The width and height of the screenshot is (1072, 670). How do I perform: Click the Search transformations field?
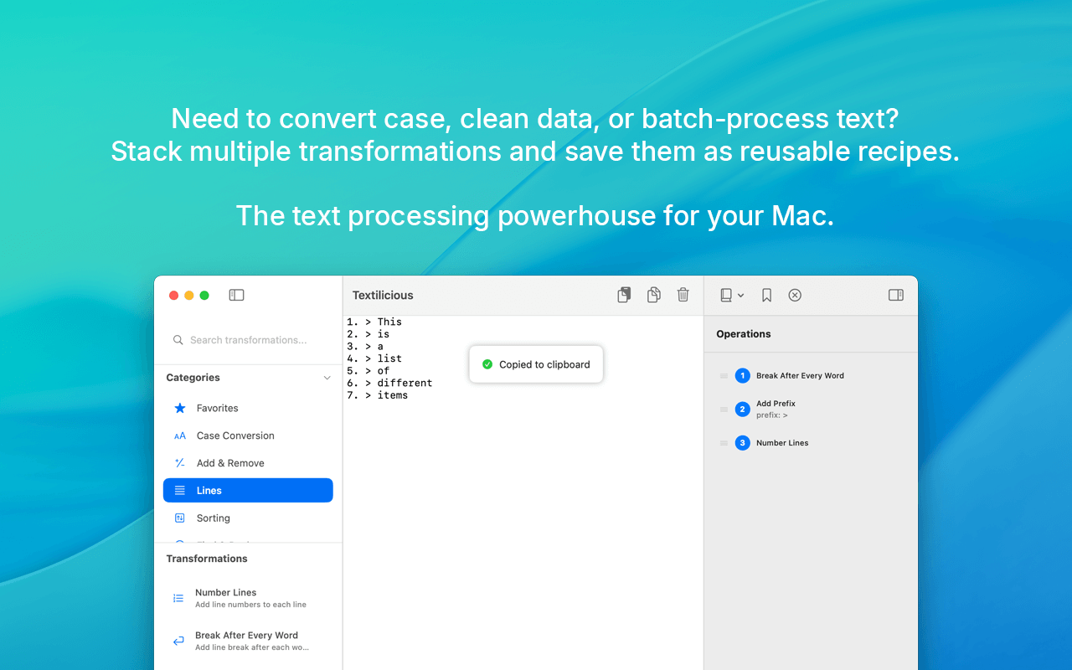[248, 340]
